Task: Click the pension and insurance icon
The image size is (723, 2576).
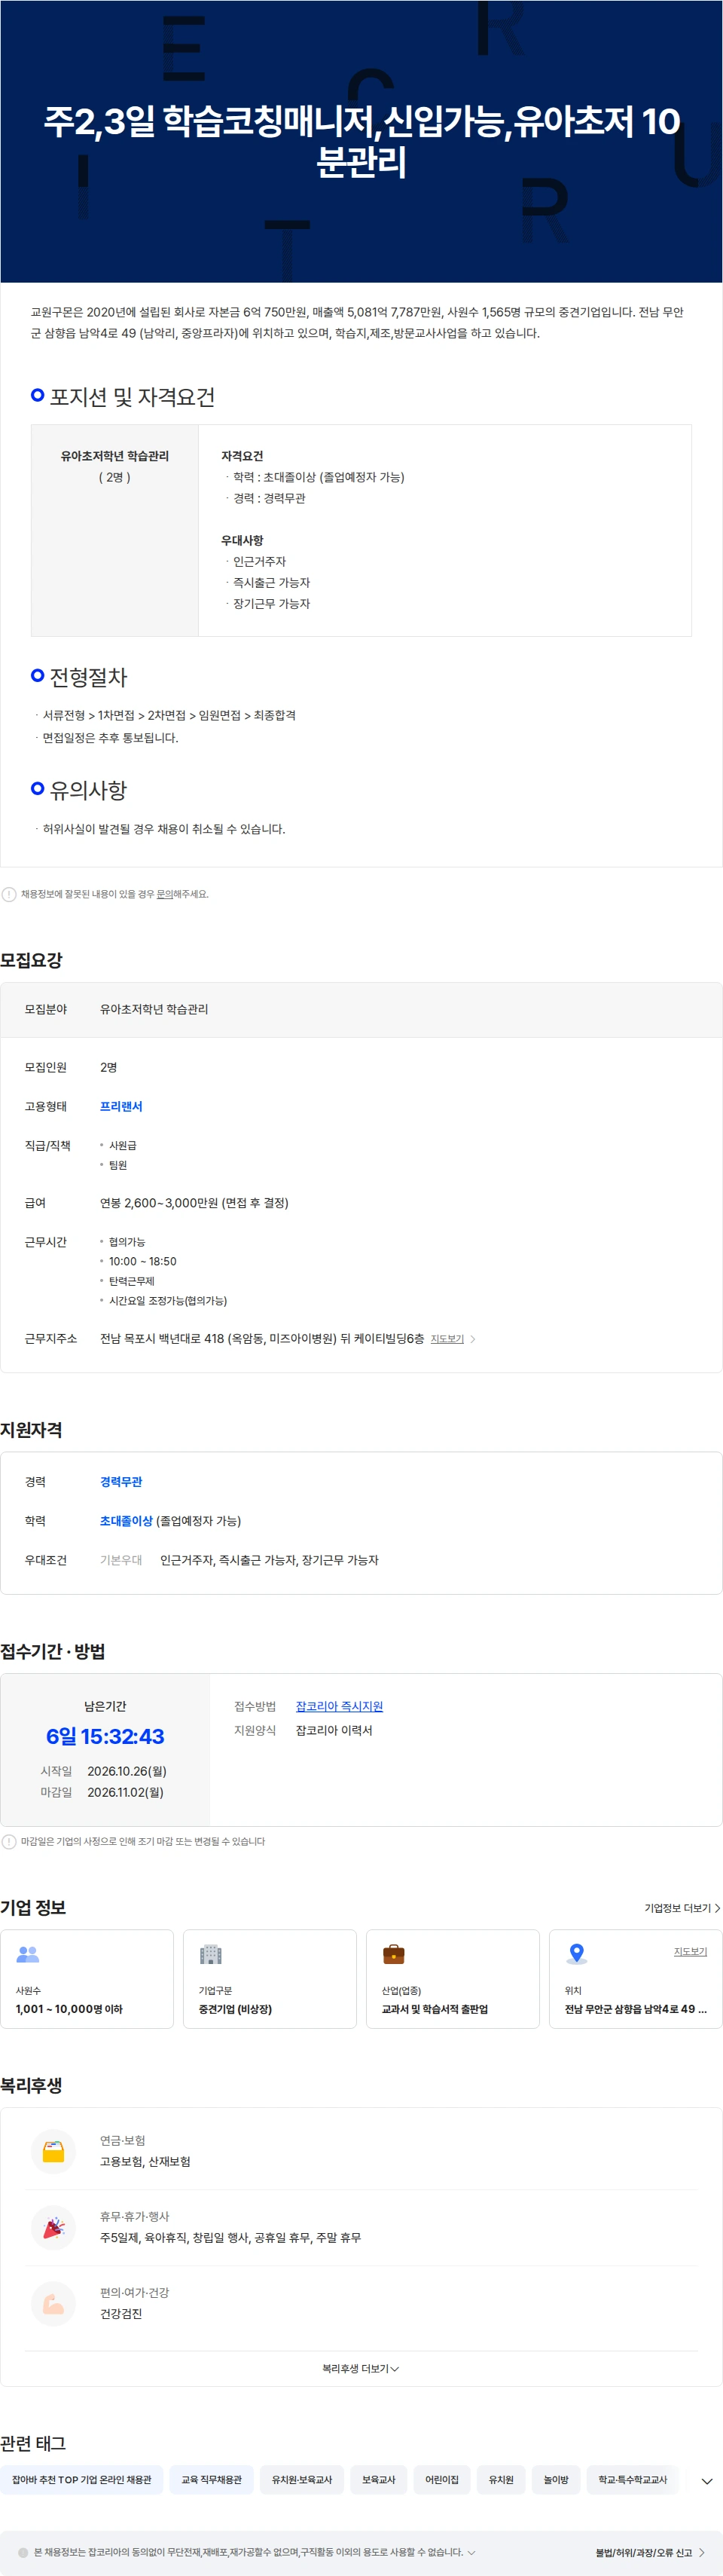Action: 54,2150
